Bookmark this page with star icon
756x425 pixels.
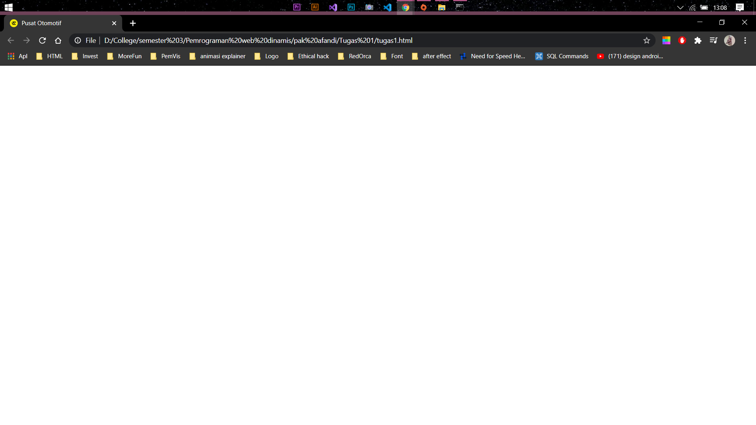(x=647, y=41)
